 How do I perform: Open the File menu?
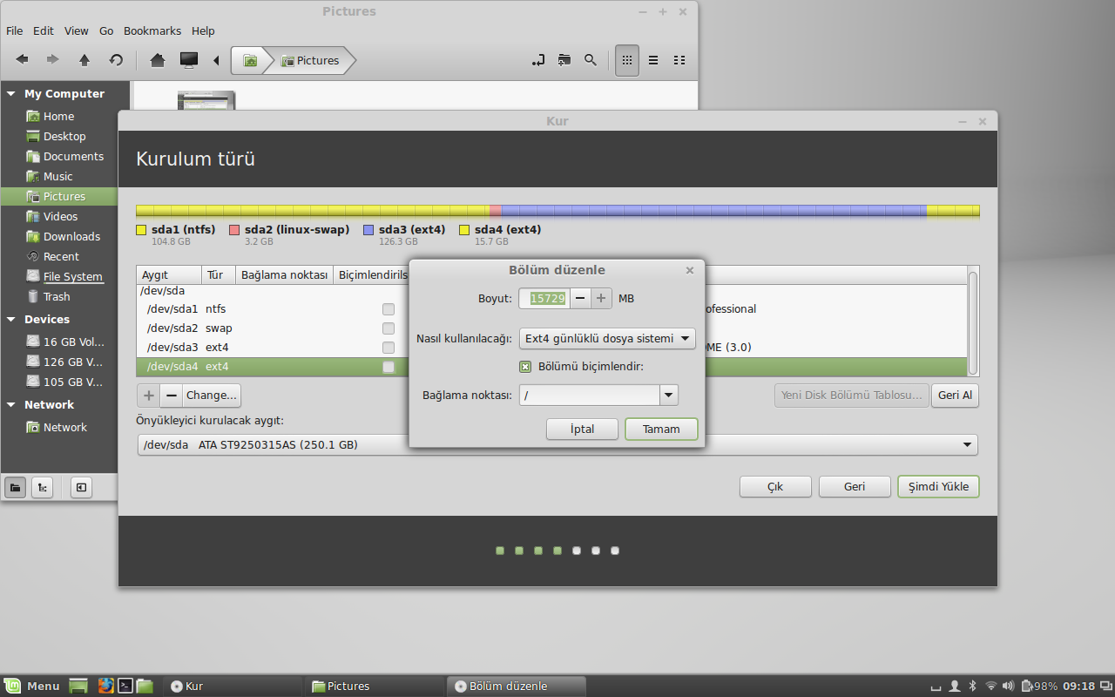tap(14, 30)
